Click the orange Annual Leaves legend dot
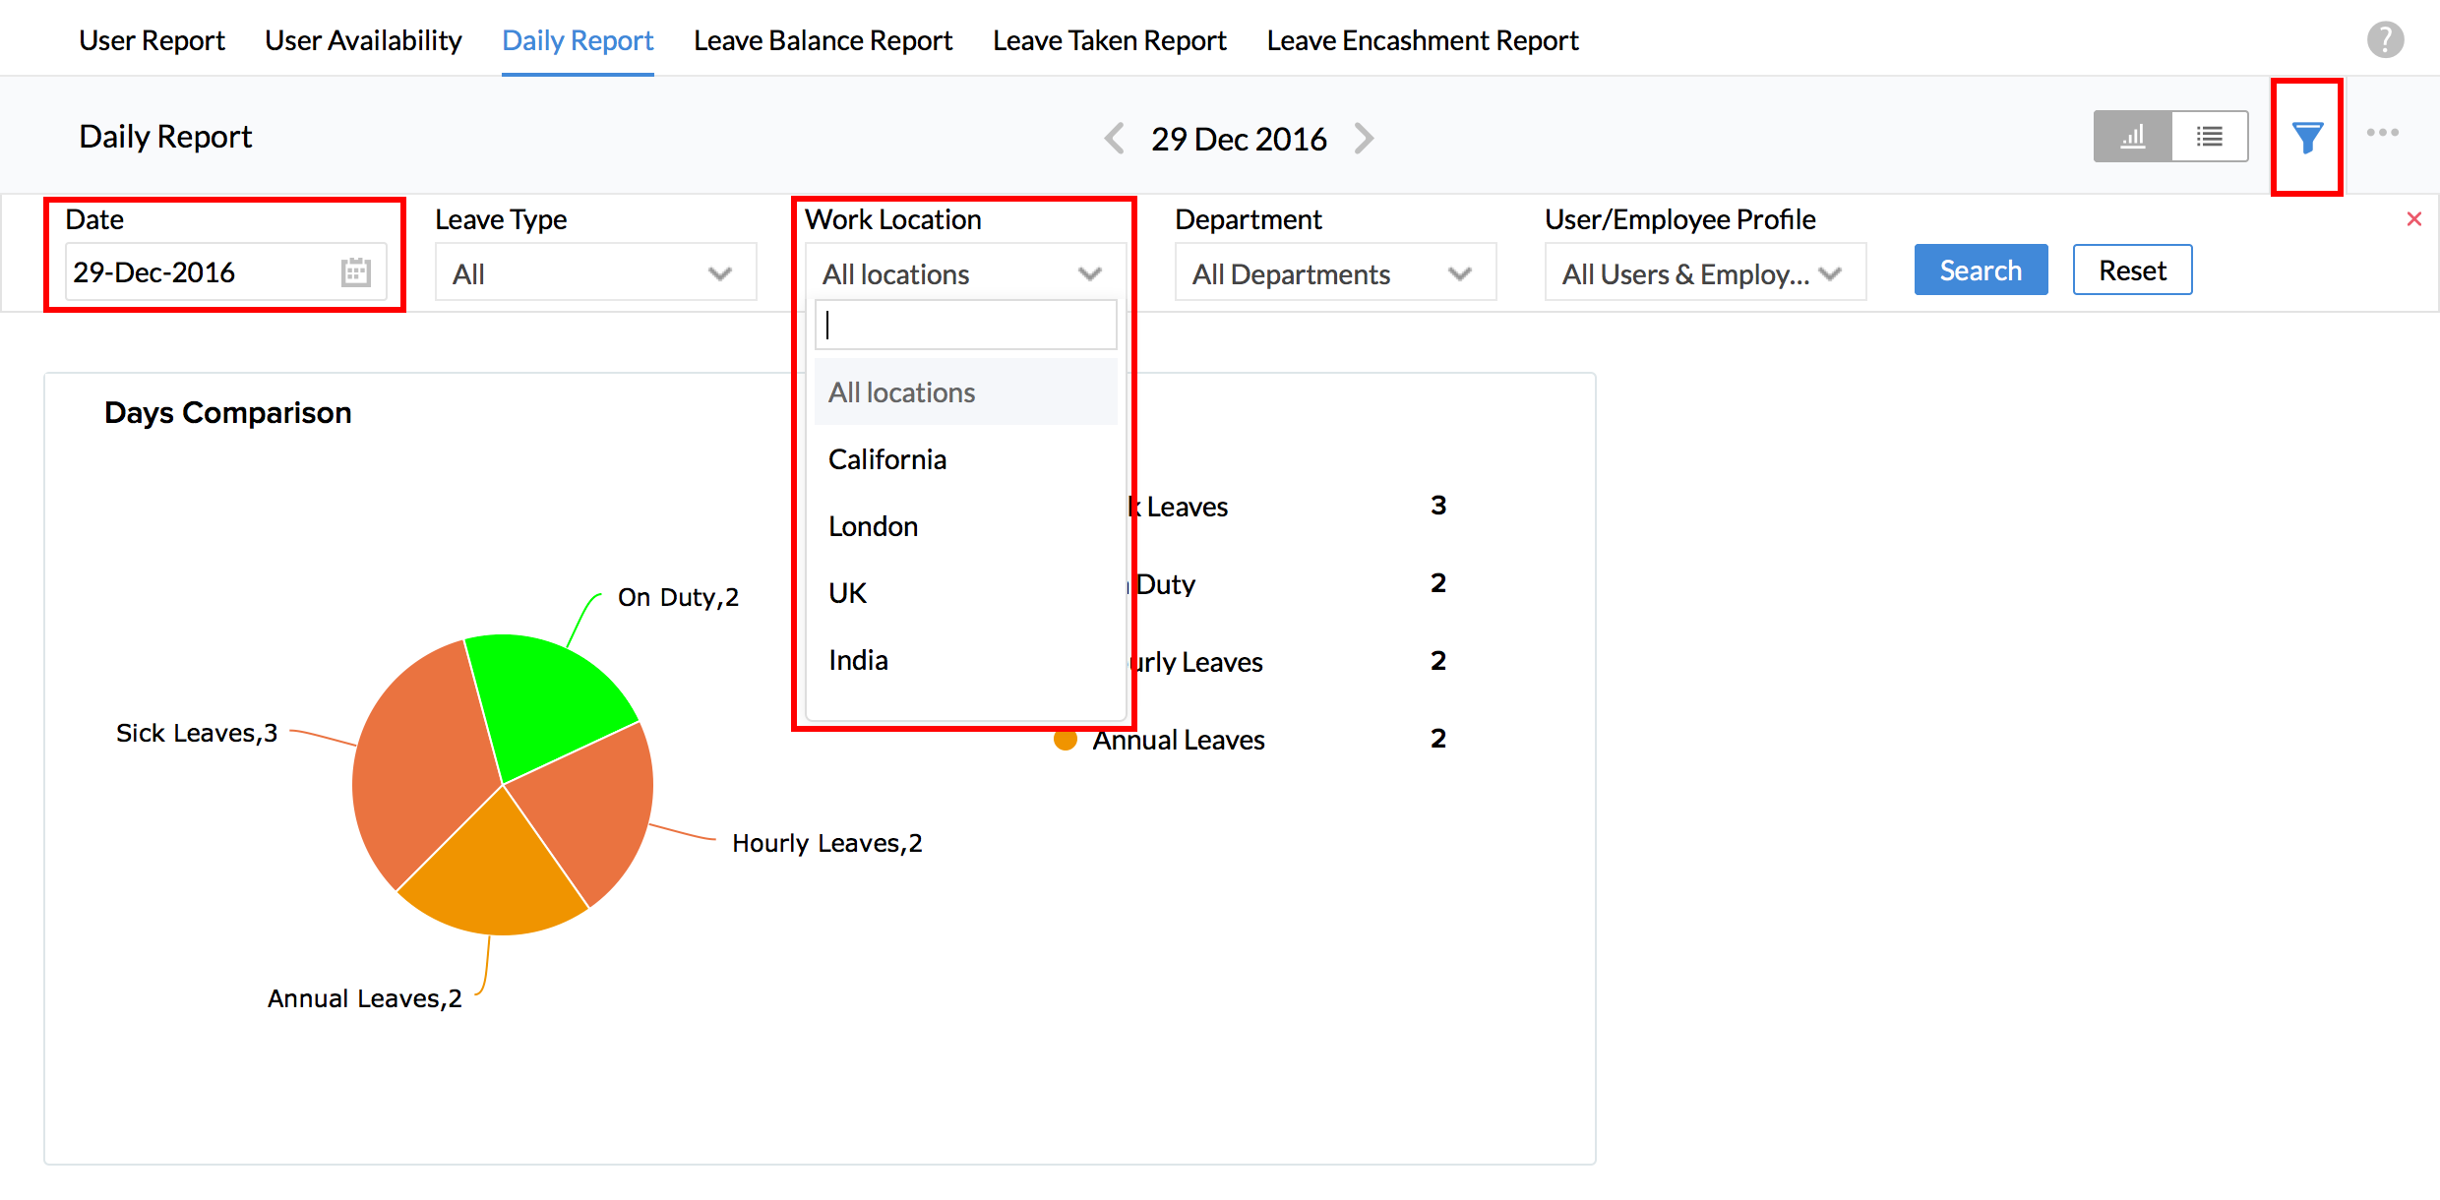The height and width of the screenshot is (1200, 2440). click(x=1065, y=740)
